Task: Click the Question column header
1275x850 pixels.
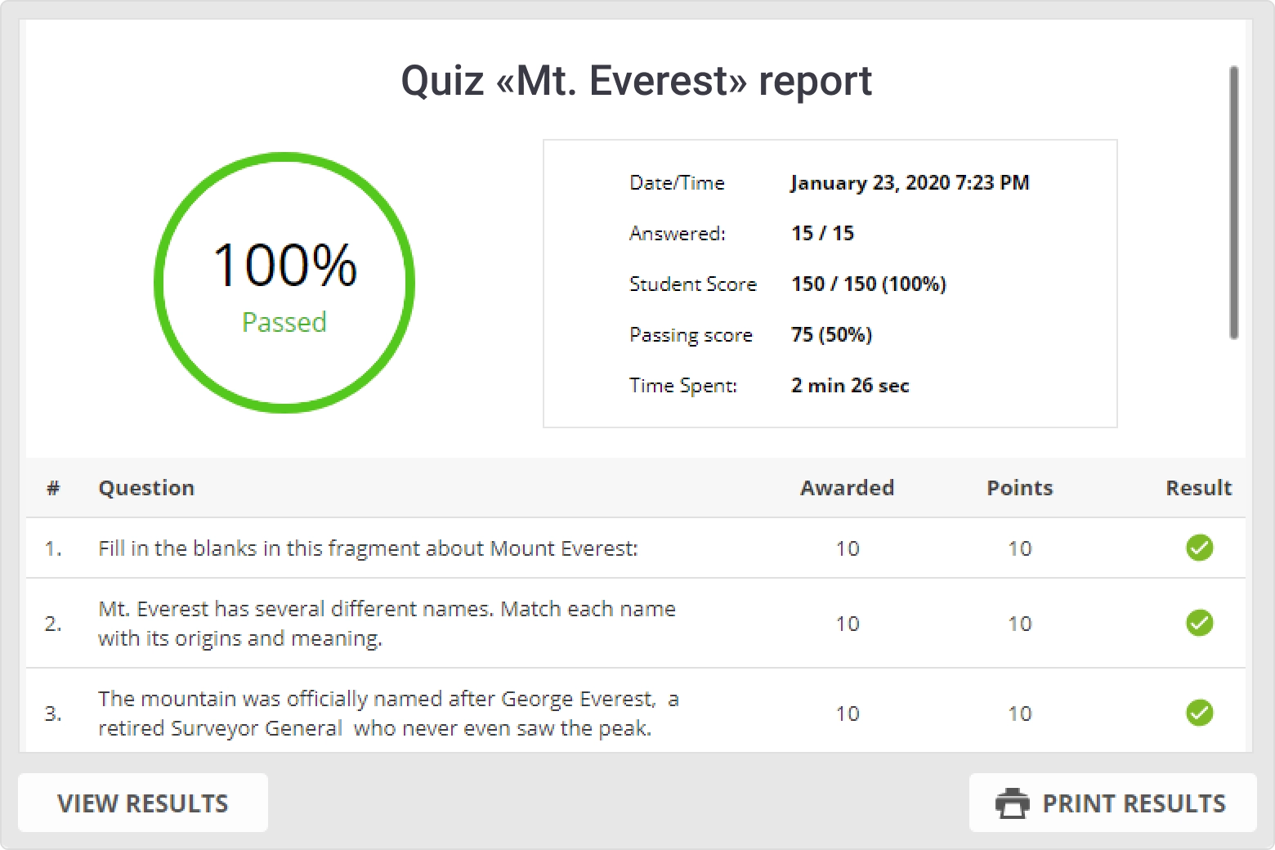Action: [x=146, y=488]
